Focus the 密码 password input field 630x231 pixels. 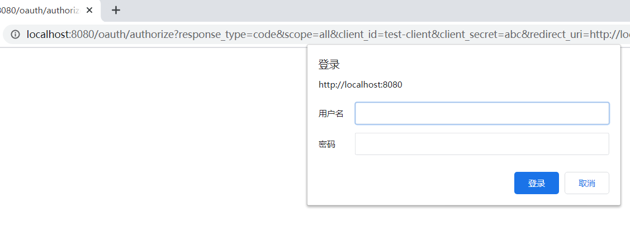click(x=482, y=143)
